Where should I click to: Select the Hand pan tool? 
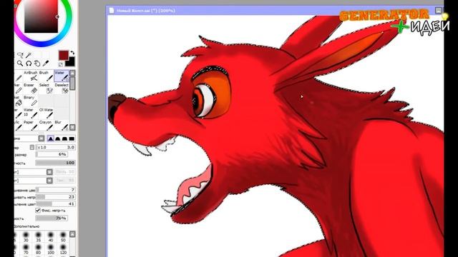click(x=37, y=63)
